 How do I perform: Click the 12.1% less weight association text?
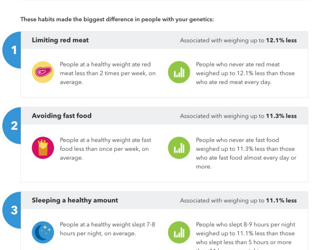pos(238,41)
